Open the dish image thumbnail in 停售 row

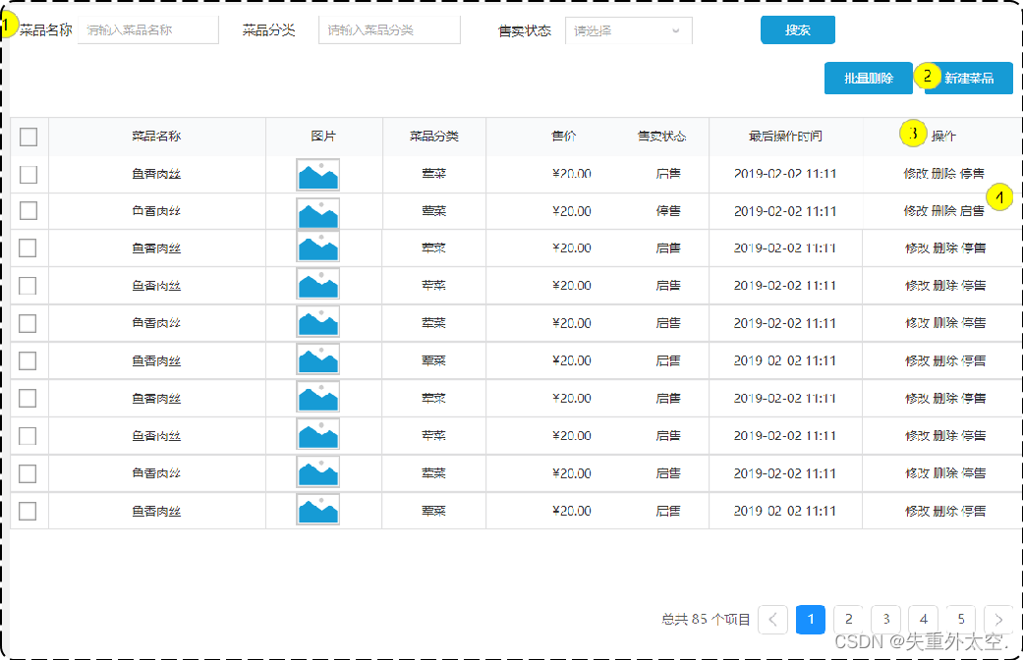coord(317,212)
